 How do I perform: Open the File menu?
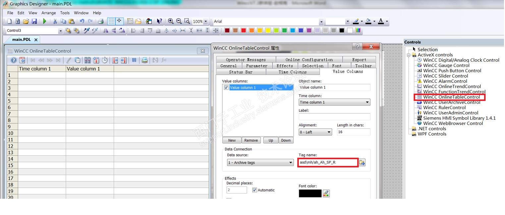tap(10, 13)
